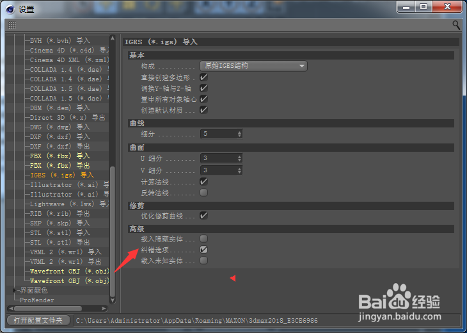
Task: Minimize the 设置 window
Action: 406,6
